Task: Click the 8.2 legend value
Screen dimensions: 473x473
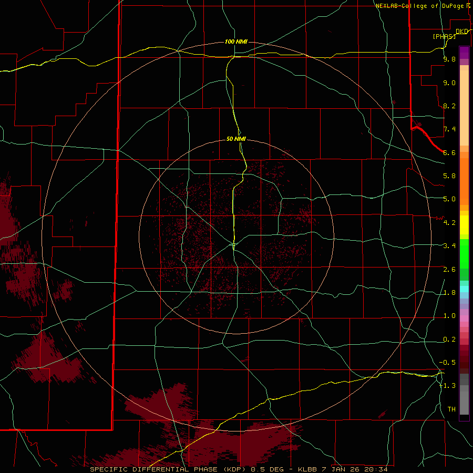Action: tap(449, 106)
